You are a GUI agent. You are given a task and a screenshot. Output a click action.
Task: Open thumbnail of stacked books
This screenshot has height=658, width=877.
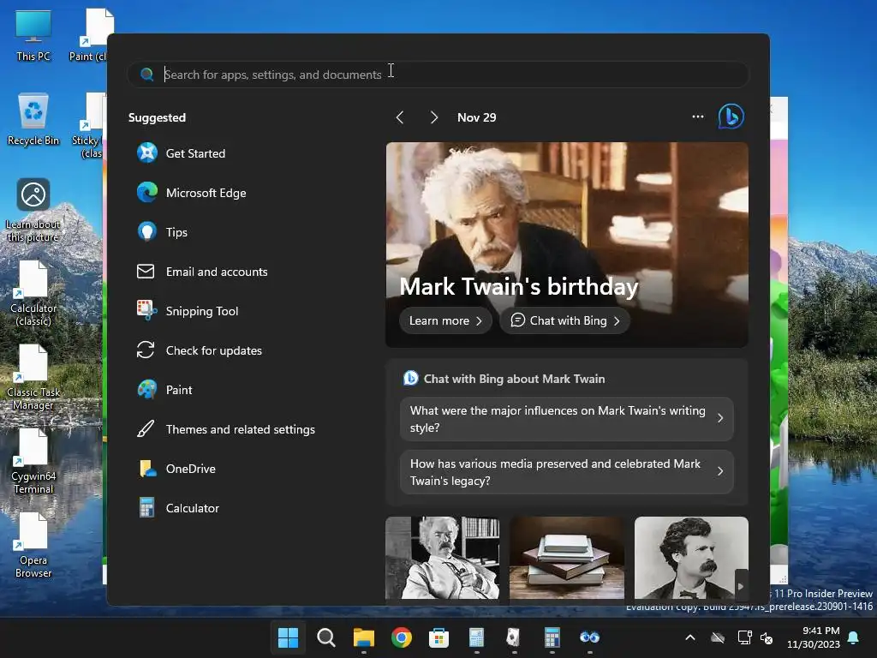[x=567, y=558]
